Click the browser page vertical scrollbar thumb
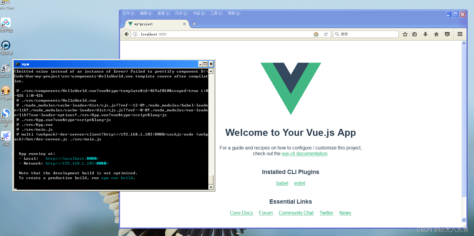Image resolution: width=474 pixels, height=236 pixels. click(464, 121)
